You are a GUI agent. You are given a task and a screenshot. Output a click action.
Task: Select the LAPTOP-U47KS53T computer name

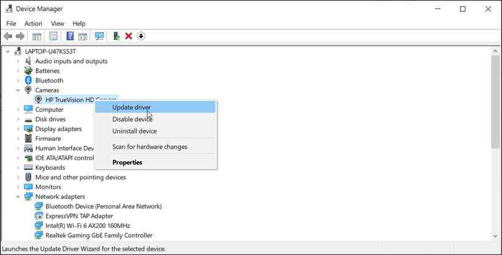coord(51,52)
